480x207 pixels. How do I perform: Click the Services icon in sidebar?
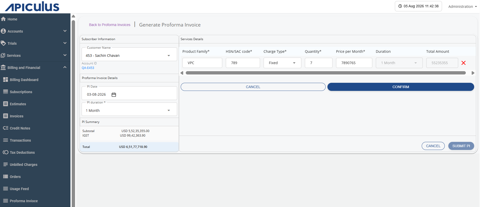click(3, 55)
